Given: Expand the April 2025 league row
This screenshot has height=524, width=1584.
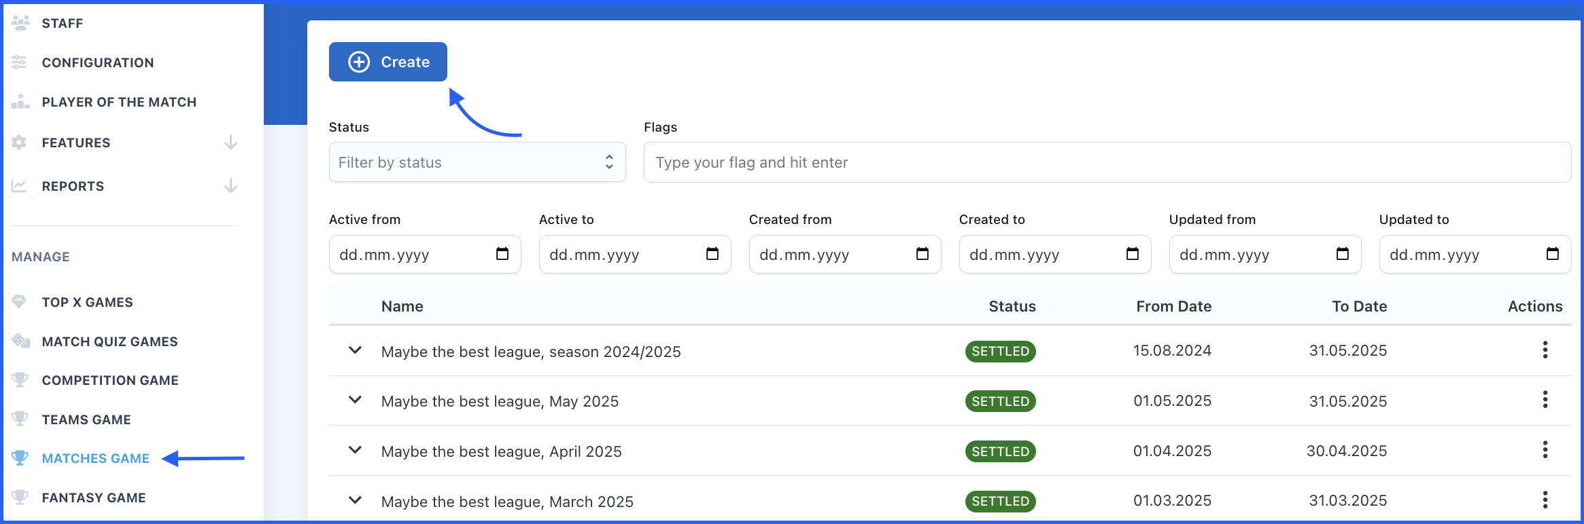Looking at the screenshot, I should pos(355,451).
